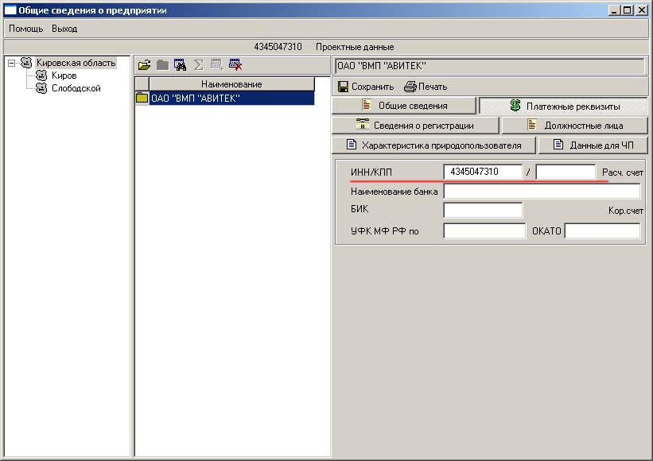The width and height of the screenshot is (653, 461).
Task: Open the Выход menu
Action: [64, 29]
